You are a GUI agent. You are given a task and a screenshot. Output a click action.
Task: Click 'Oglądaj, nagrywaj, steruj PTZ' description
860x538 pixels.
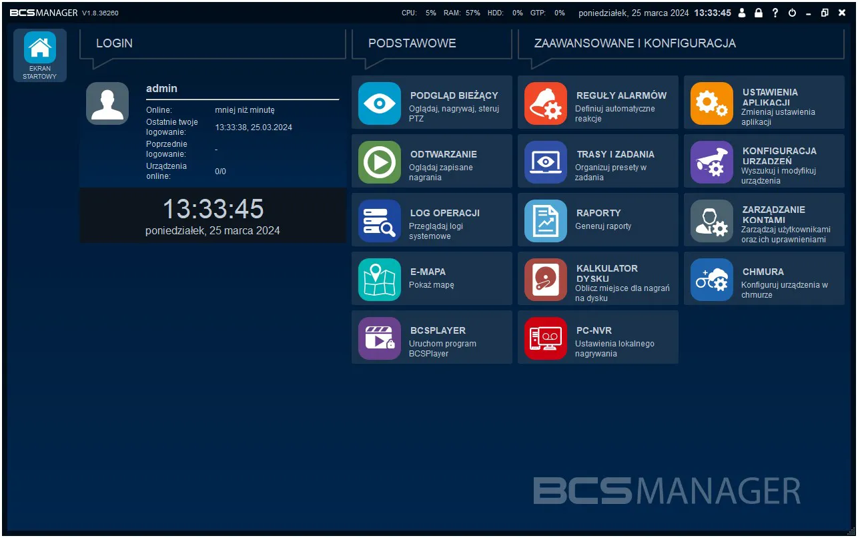[454, 113]
